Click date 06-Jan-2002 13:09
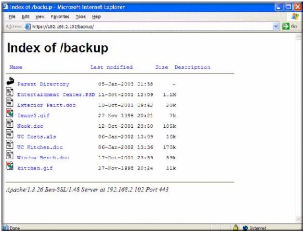Screen dimensions: 303x231 click(125, 136)
